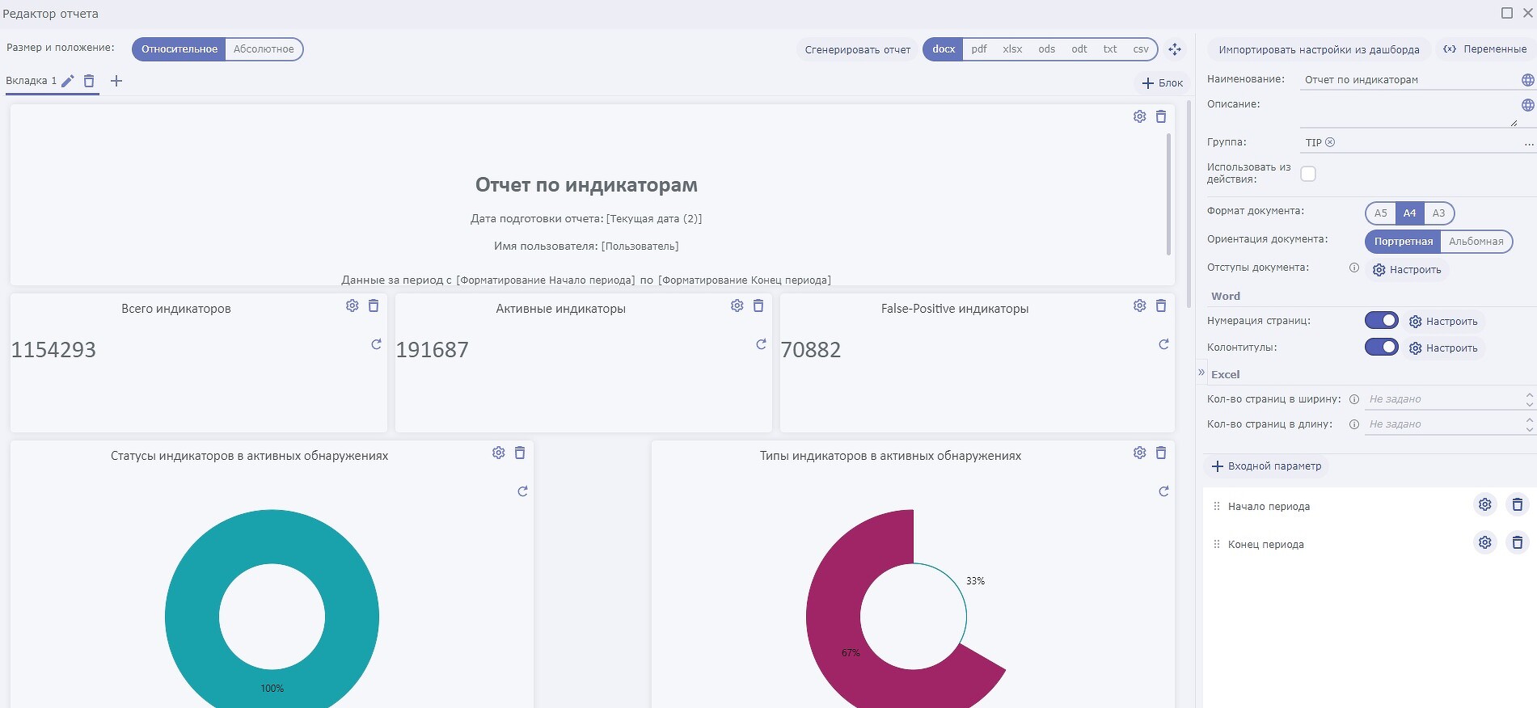Click Настроить for Отступы документа

pyautogui.click(x=1407, y=270)
